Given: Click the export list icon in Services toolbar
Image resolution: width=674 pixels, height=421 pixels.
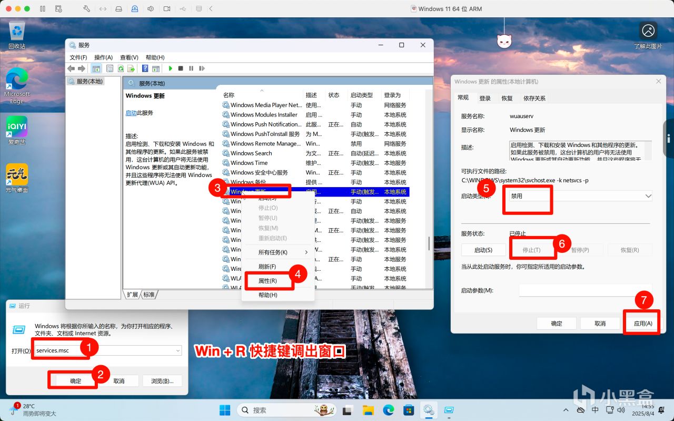Looking at the screenshot, I should tap(131, 68).
